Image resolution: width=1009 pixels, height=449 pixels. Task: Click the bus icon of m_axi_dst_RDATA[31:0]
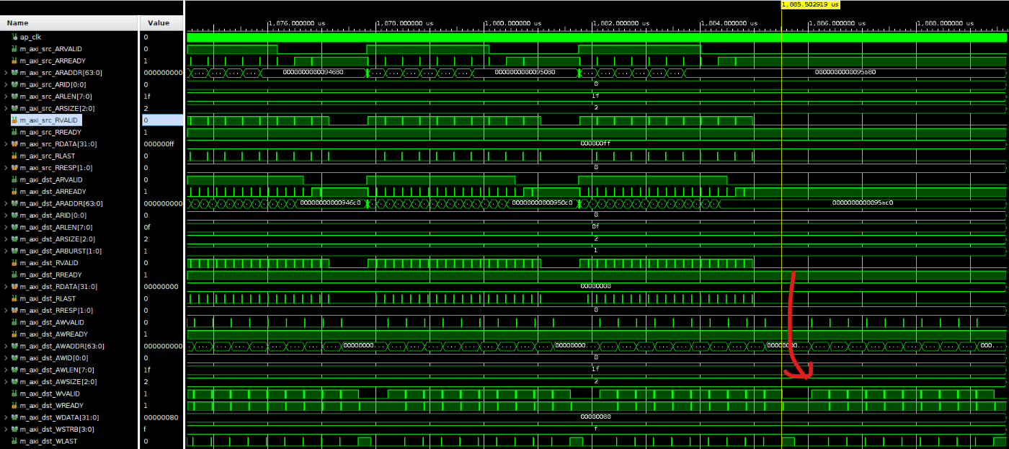(15, 286)
